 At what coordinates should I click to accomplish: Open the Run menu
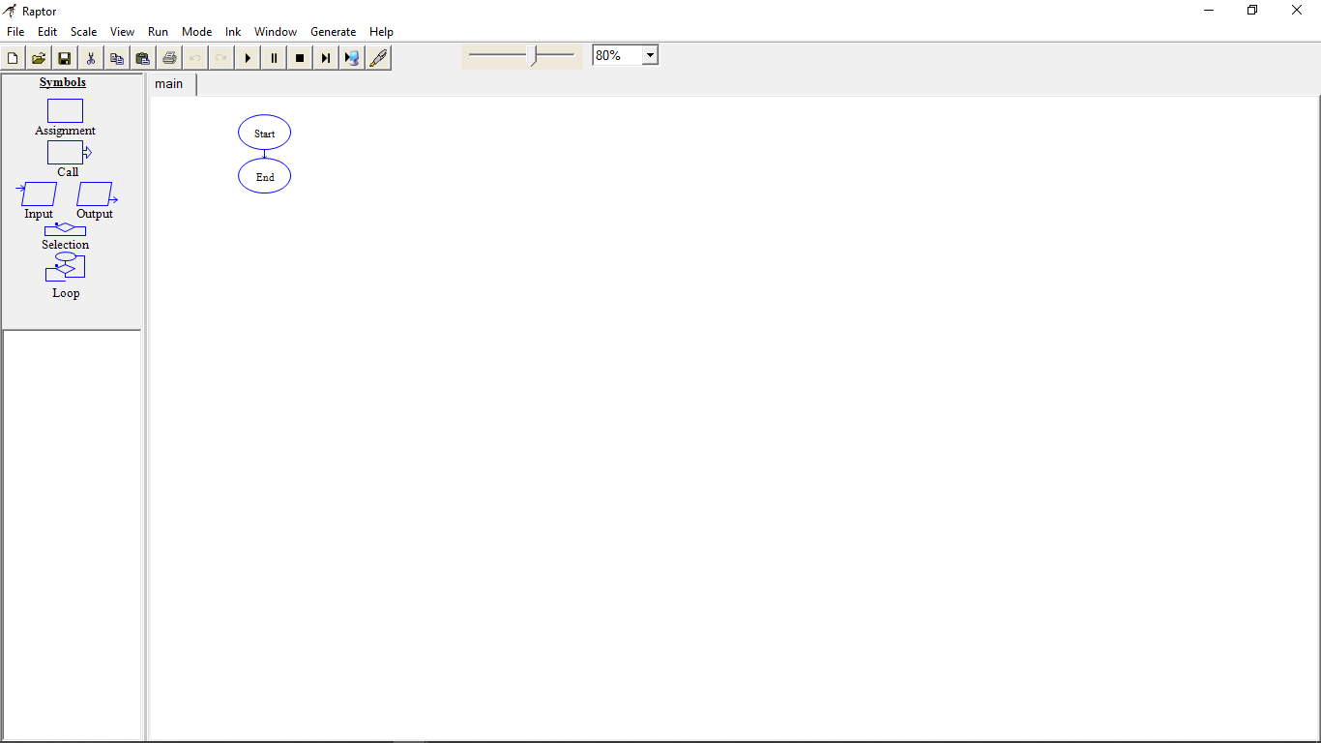(158, 31)
